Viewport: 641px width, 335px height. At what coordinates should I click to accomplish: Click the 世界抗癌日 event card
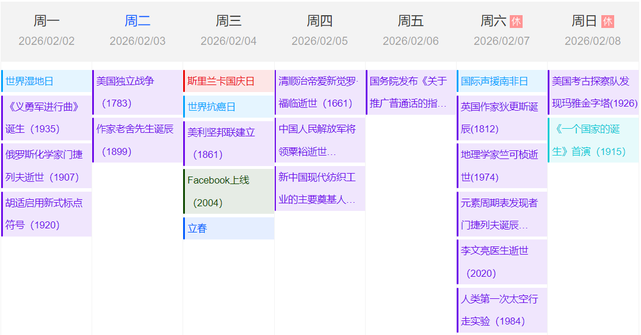[229, 107]
